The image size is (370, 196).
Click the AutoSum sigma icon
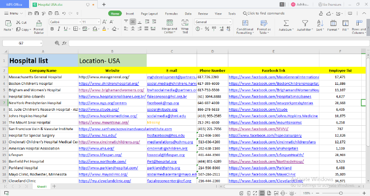[x=286, y=23]
